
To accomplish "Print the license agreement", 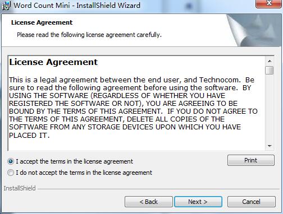I will (251, 160).
